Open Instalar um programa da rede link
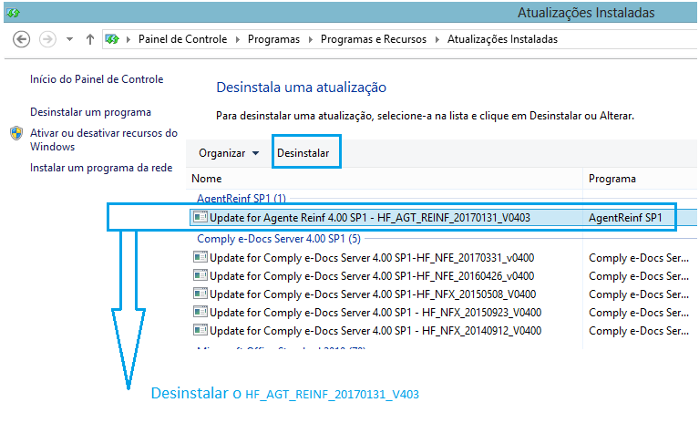Image resolution: width=699 pixels, height=423 pixels. pos(101,168)
